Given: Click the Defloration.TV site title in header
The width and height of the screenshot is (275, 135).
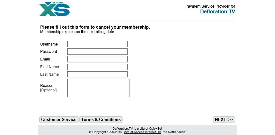Looking at the screenshot, I should click(x=218, y=12).
